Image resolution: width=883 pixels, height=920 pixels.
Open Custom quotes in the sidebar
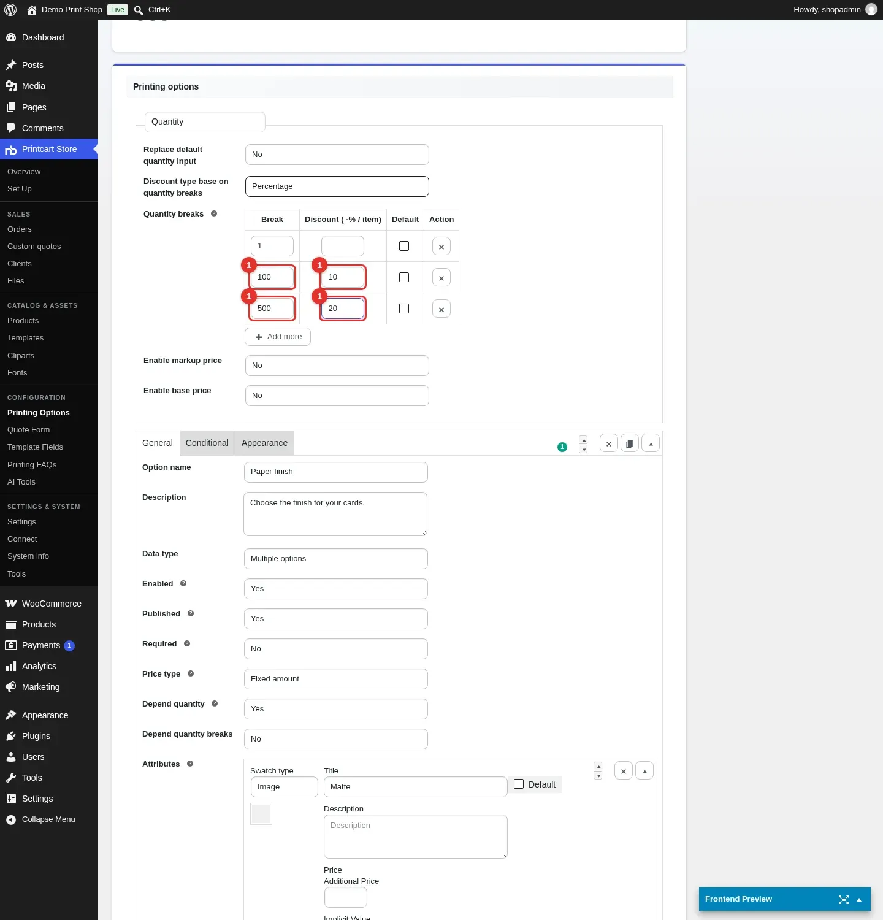click(34, 247)
